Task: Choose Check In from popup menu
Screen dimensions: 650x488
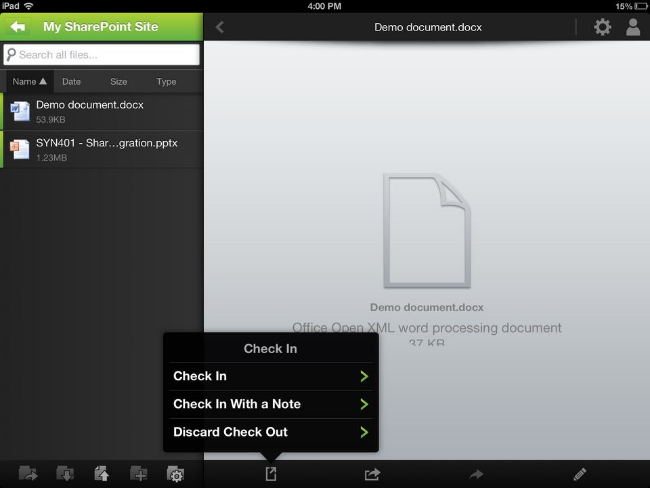Action: pyautogui.click(x=271, y=376)
